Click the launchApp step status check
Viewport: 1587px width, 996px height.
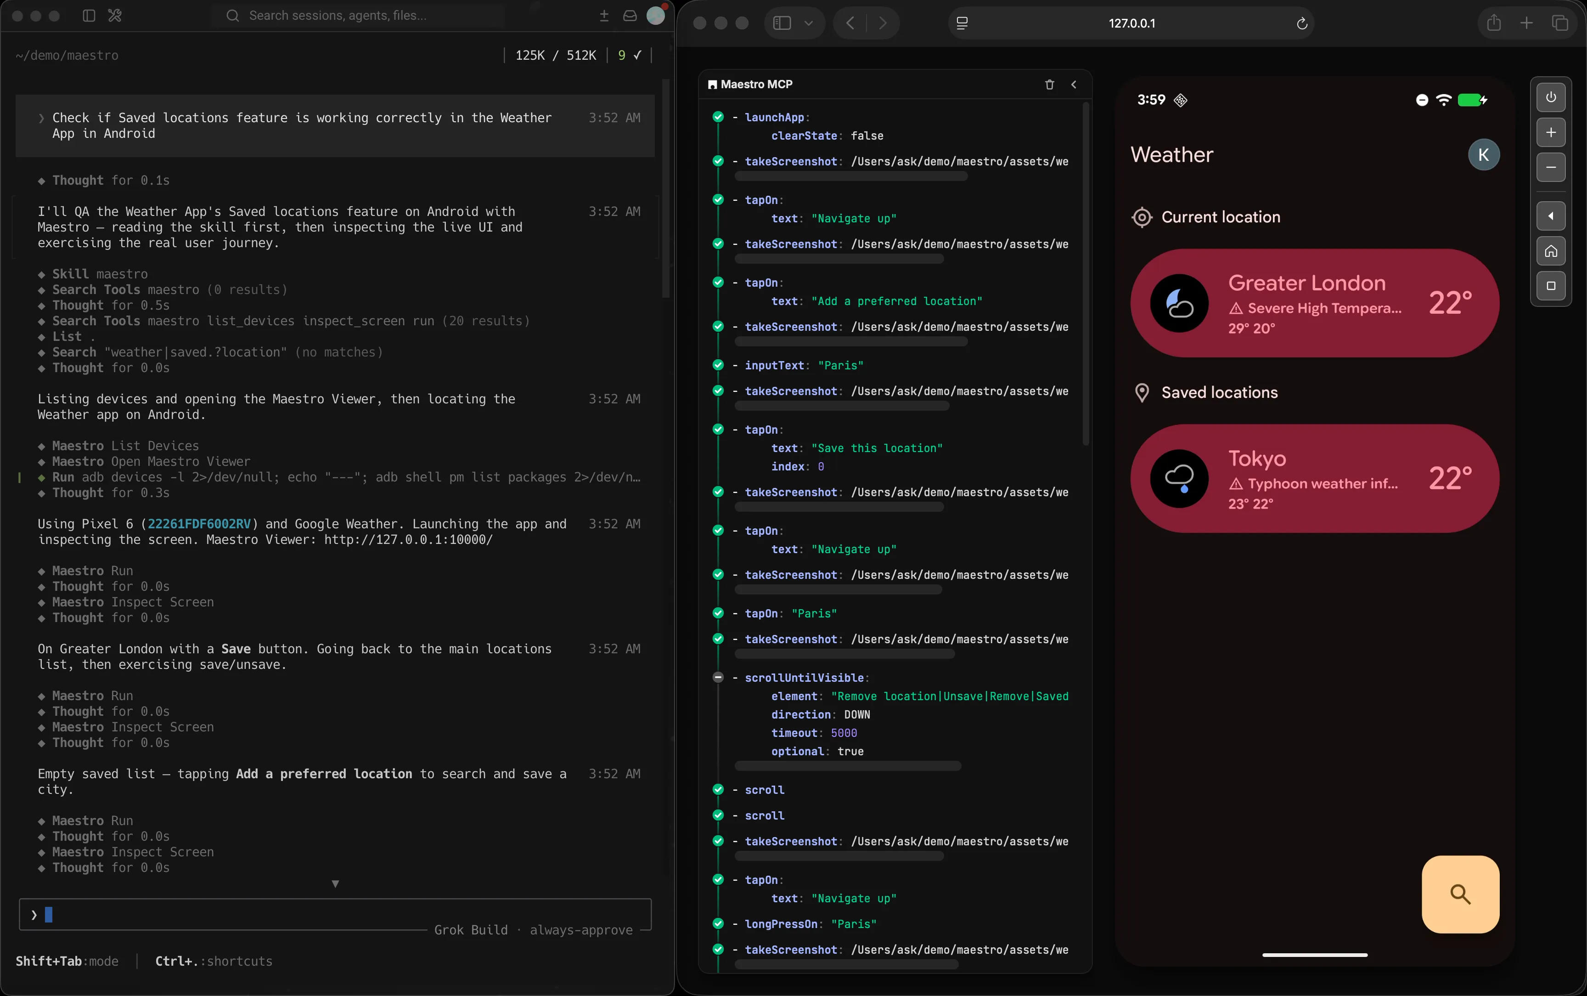(717, 117)
